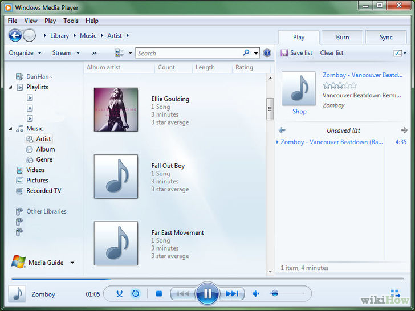This screenshot has height=311, width=415.
Task: Open the View options icon
Action: coord(119,53)
